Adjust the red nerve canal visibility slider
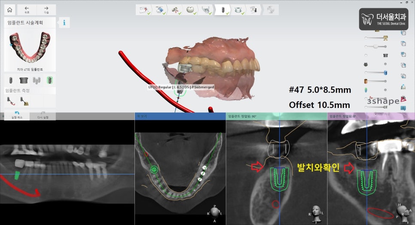 coord(376,99)
